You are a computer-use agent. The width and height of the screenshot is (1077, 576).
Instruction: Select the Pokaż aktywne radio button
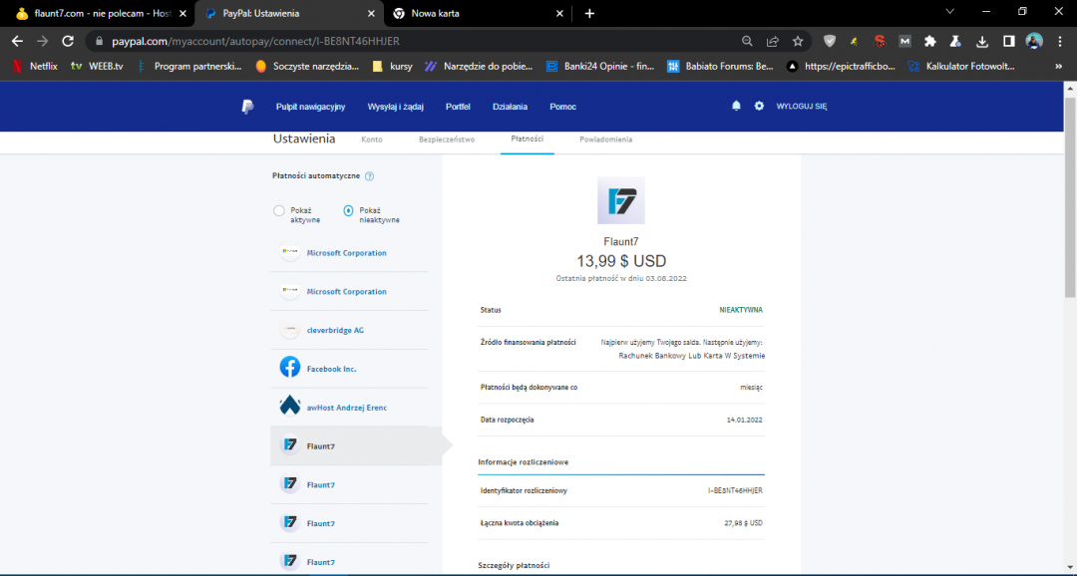pos(278,210)
